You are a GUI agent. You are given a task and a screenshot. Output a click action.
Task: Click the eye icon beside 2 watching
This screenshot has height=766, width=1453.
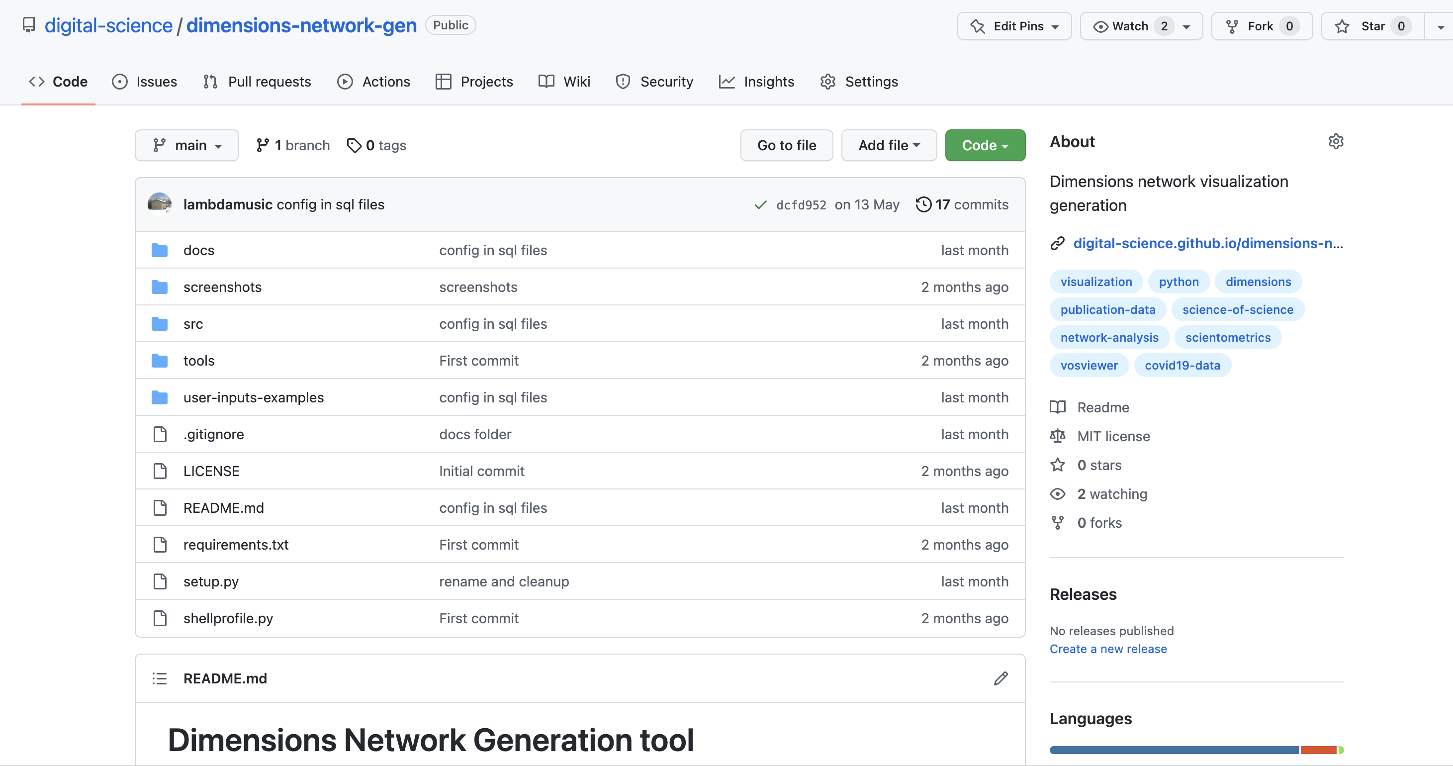coord(1058,494)
